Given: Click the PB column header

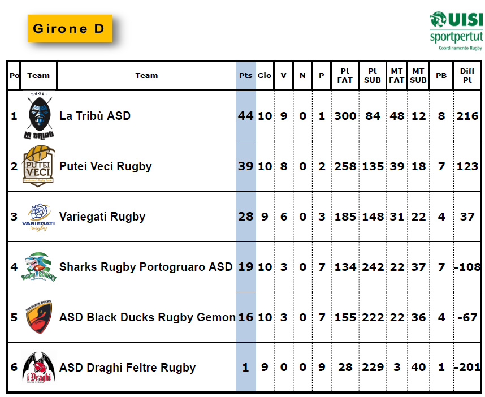Looking at the screenshot, I should pos(441,76).
